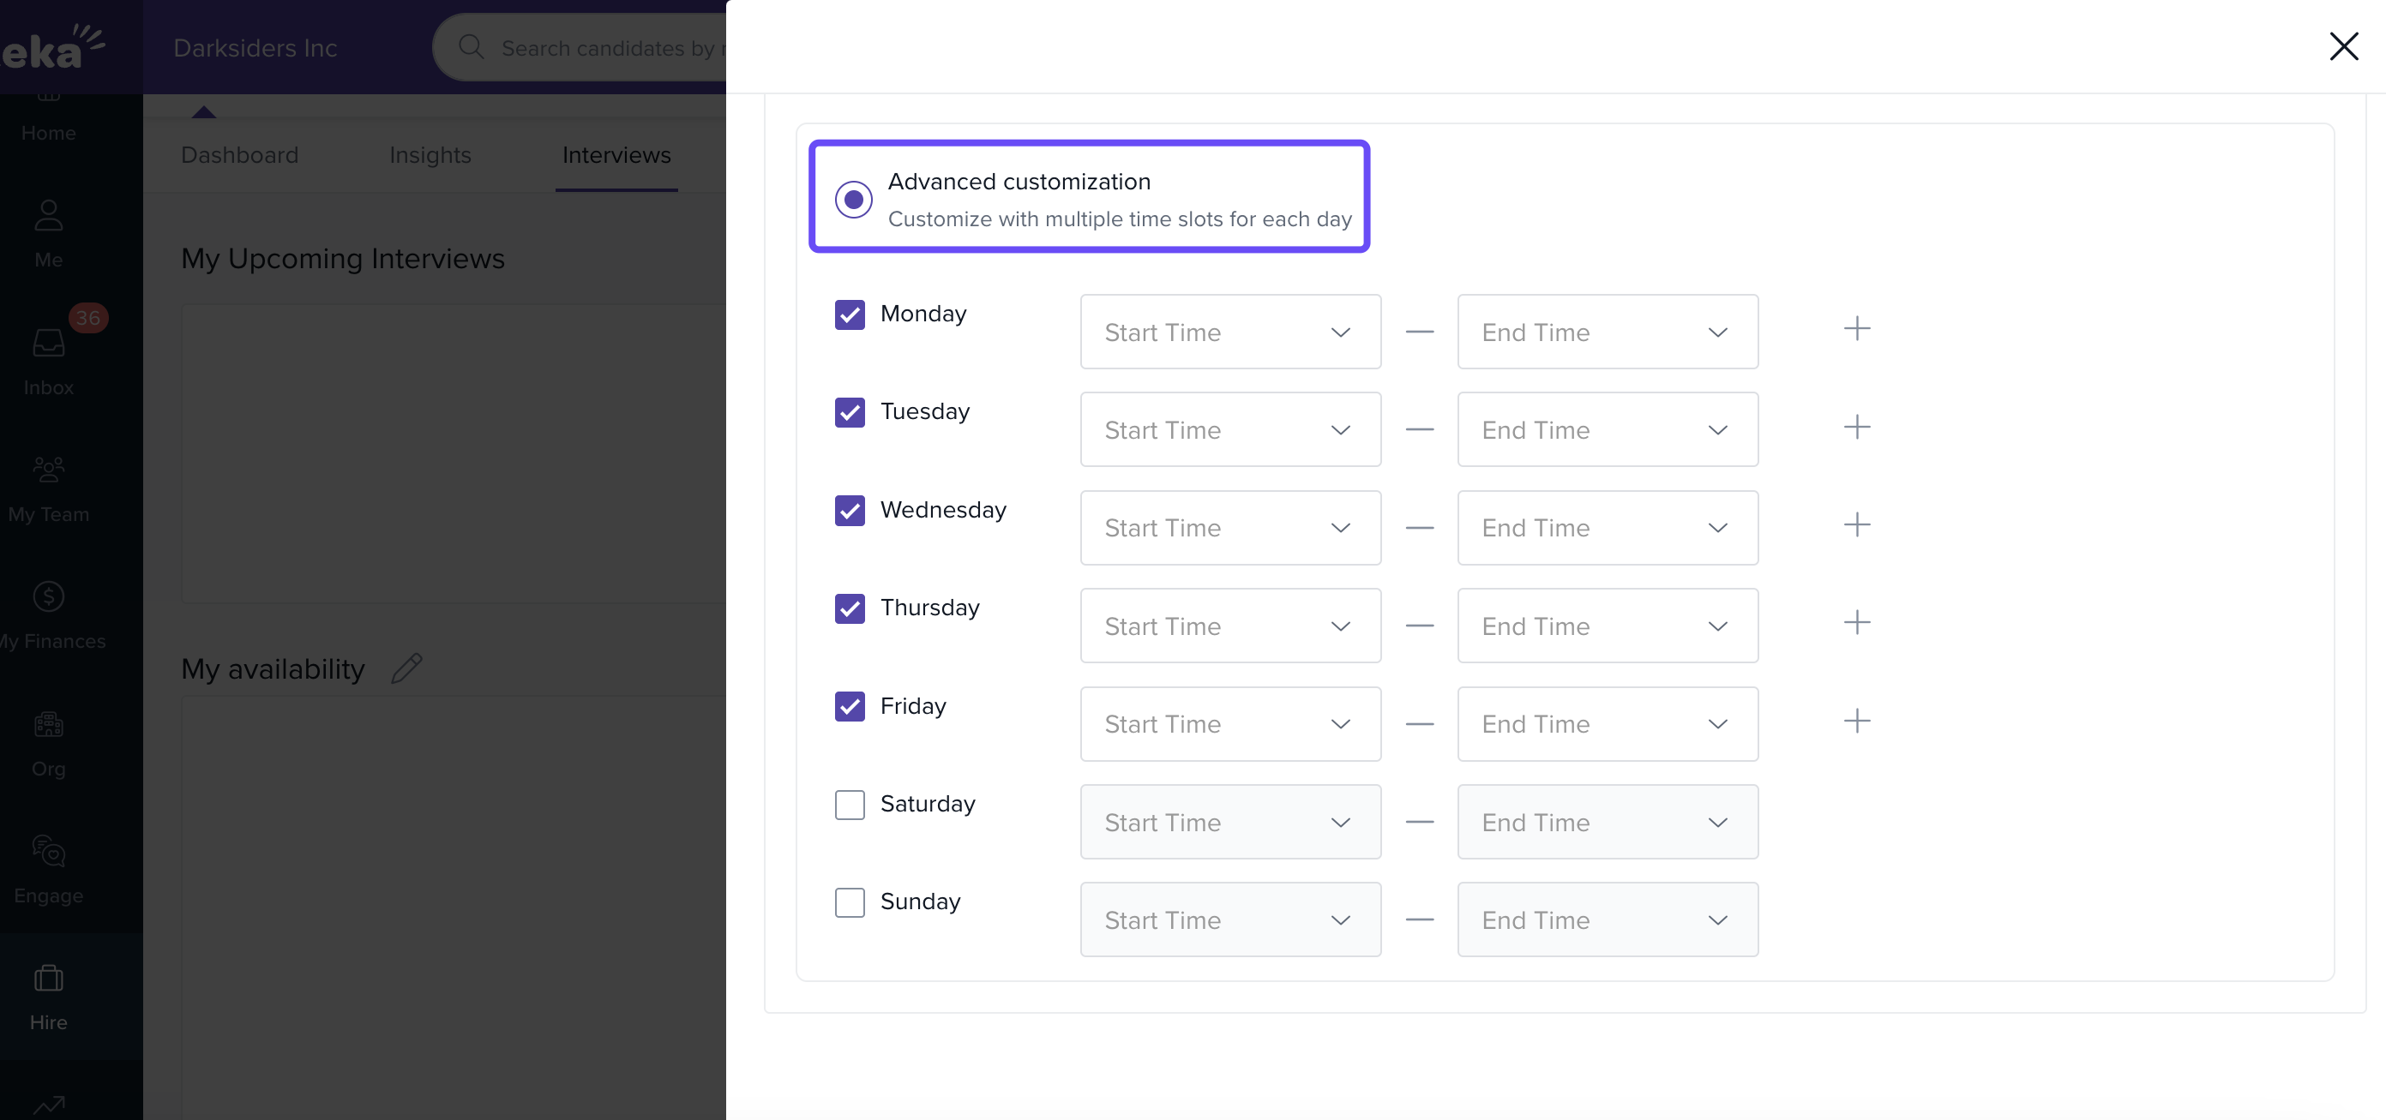Tick the Sunday checkbox
Screen dimensions: 2386x1120
pyautogui.click(x=850, y=902)
